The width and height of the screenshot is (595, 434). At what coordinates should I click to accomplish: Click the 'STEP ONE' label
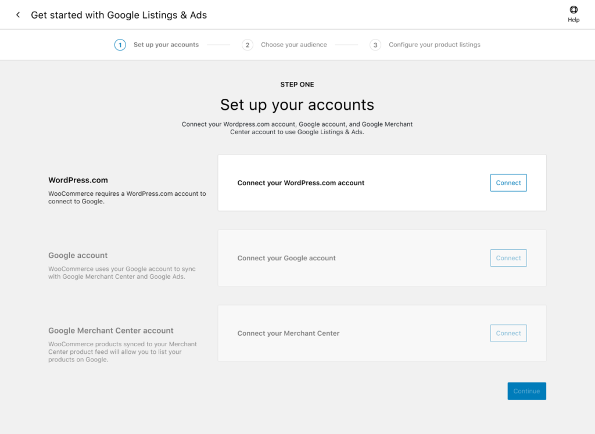pos(297,85)
